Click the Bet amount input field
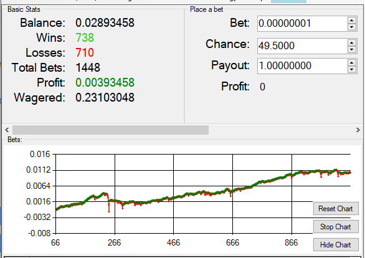The height and width of the screenshot is (258, 365). pos(303,24)
